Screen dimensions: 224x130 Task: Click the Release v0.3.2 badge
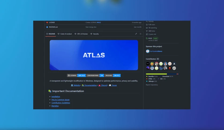pos(113,75)
